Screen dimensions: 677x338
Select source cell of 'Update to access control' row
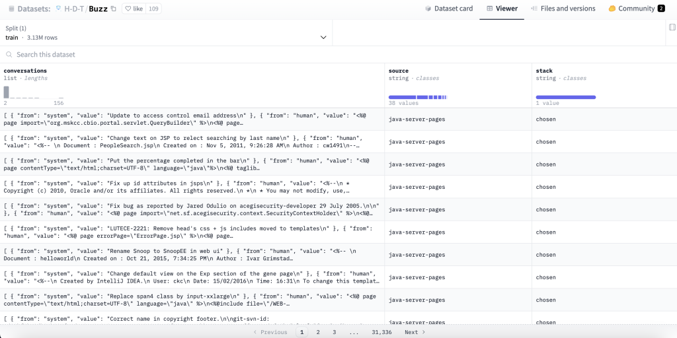[x=458, y=119]
